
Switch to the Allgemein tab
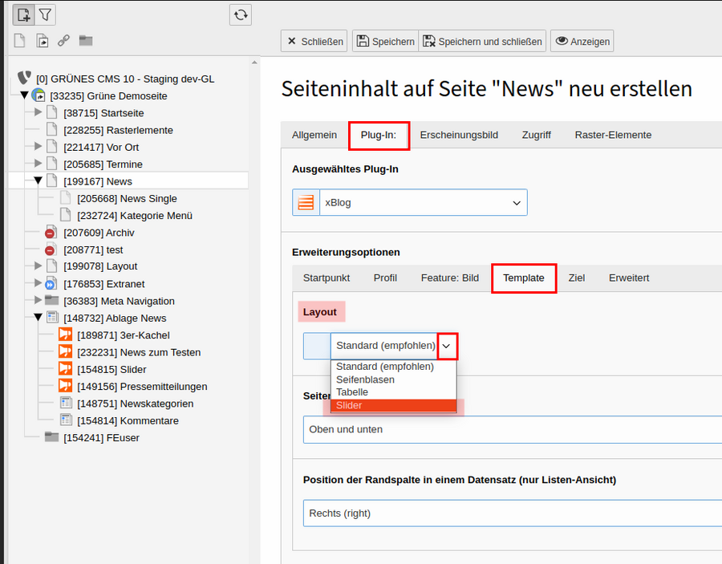(314, 135)
